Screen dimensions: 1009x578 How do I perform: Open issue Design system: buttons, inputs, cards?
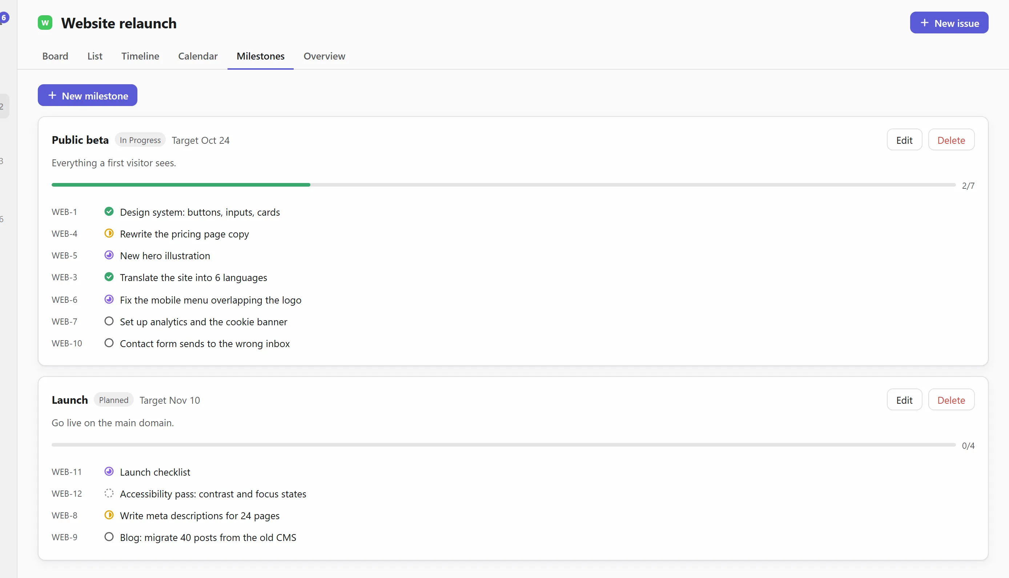point(200,212)
